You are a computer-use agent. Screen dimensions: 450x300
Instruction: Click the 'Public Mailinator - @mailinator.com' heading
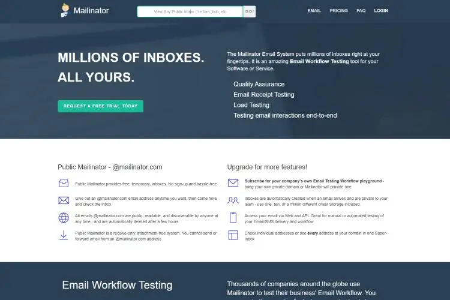(x=110, y=167)
